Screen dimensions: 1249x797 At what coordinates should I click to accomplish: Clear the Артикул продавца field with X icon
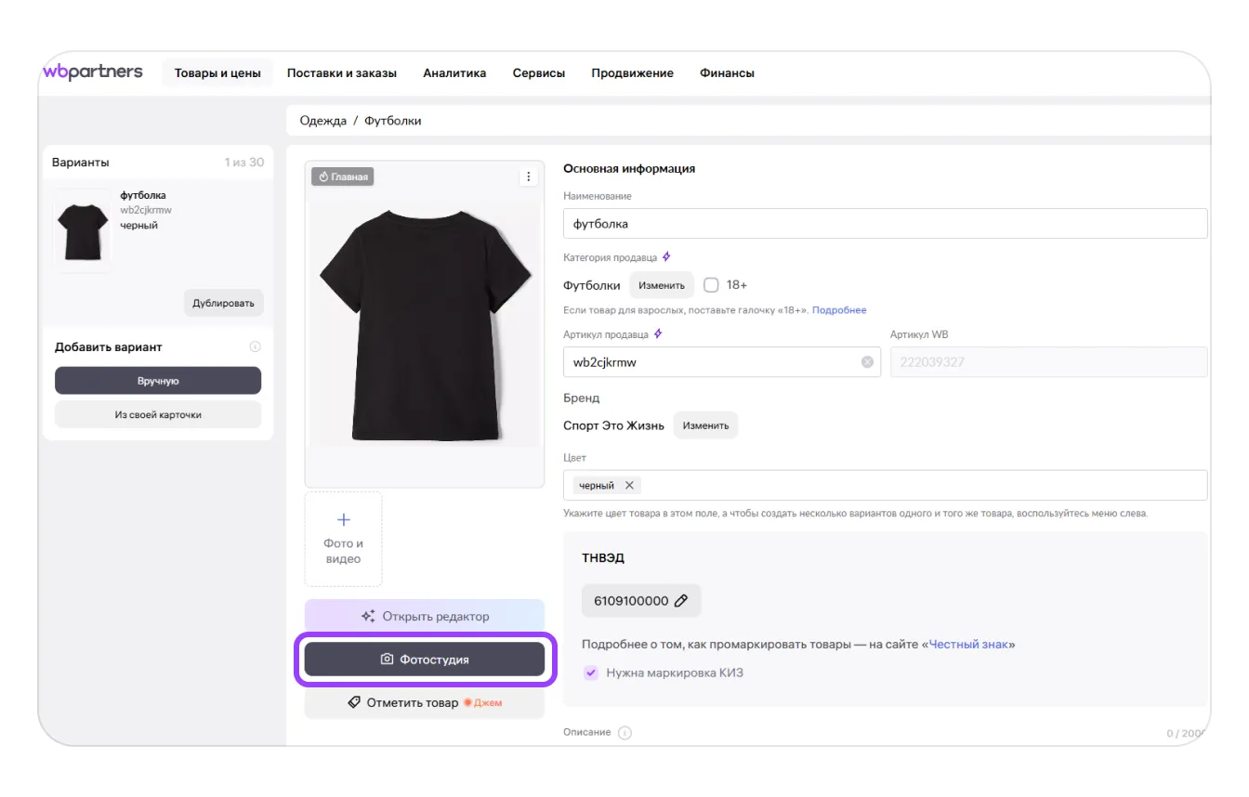[867, 362]
